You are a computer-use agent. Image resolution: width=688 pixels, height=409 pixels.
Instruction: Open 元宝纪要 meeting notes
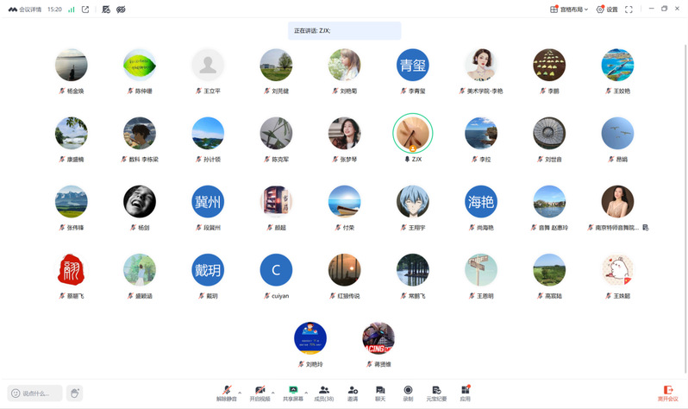pos(436,393)
